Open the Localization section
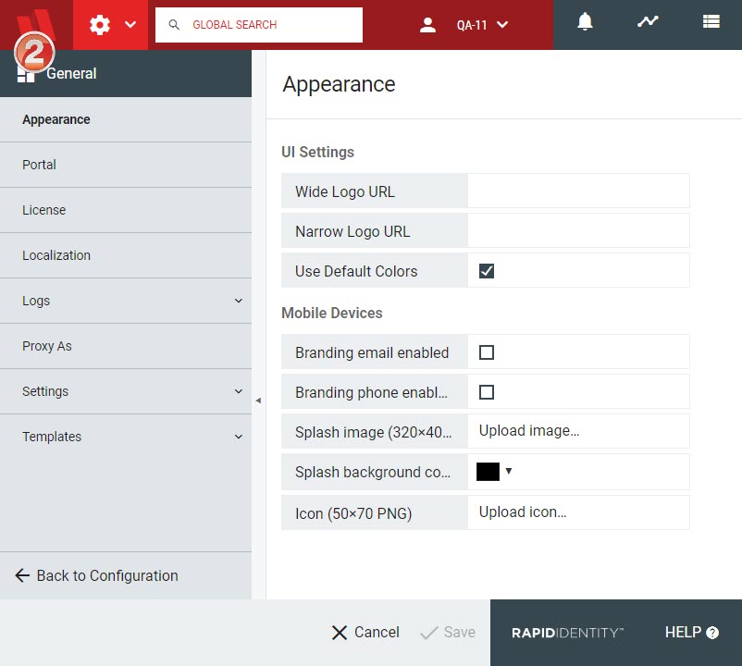Screen dimensions: 742x666 click(126, 255)
